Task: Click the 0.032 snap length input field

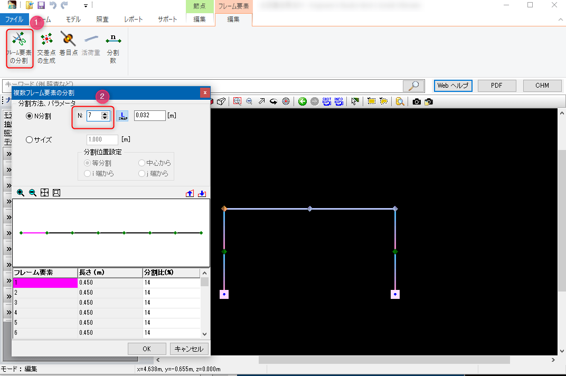Action: [x=149, y=116]
